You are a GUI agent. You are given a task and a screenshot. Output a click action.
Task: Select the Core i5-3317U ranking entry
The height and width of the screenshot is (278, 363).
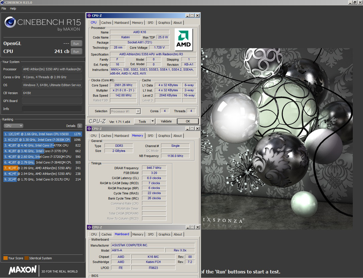[x=43, y=179]
